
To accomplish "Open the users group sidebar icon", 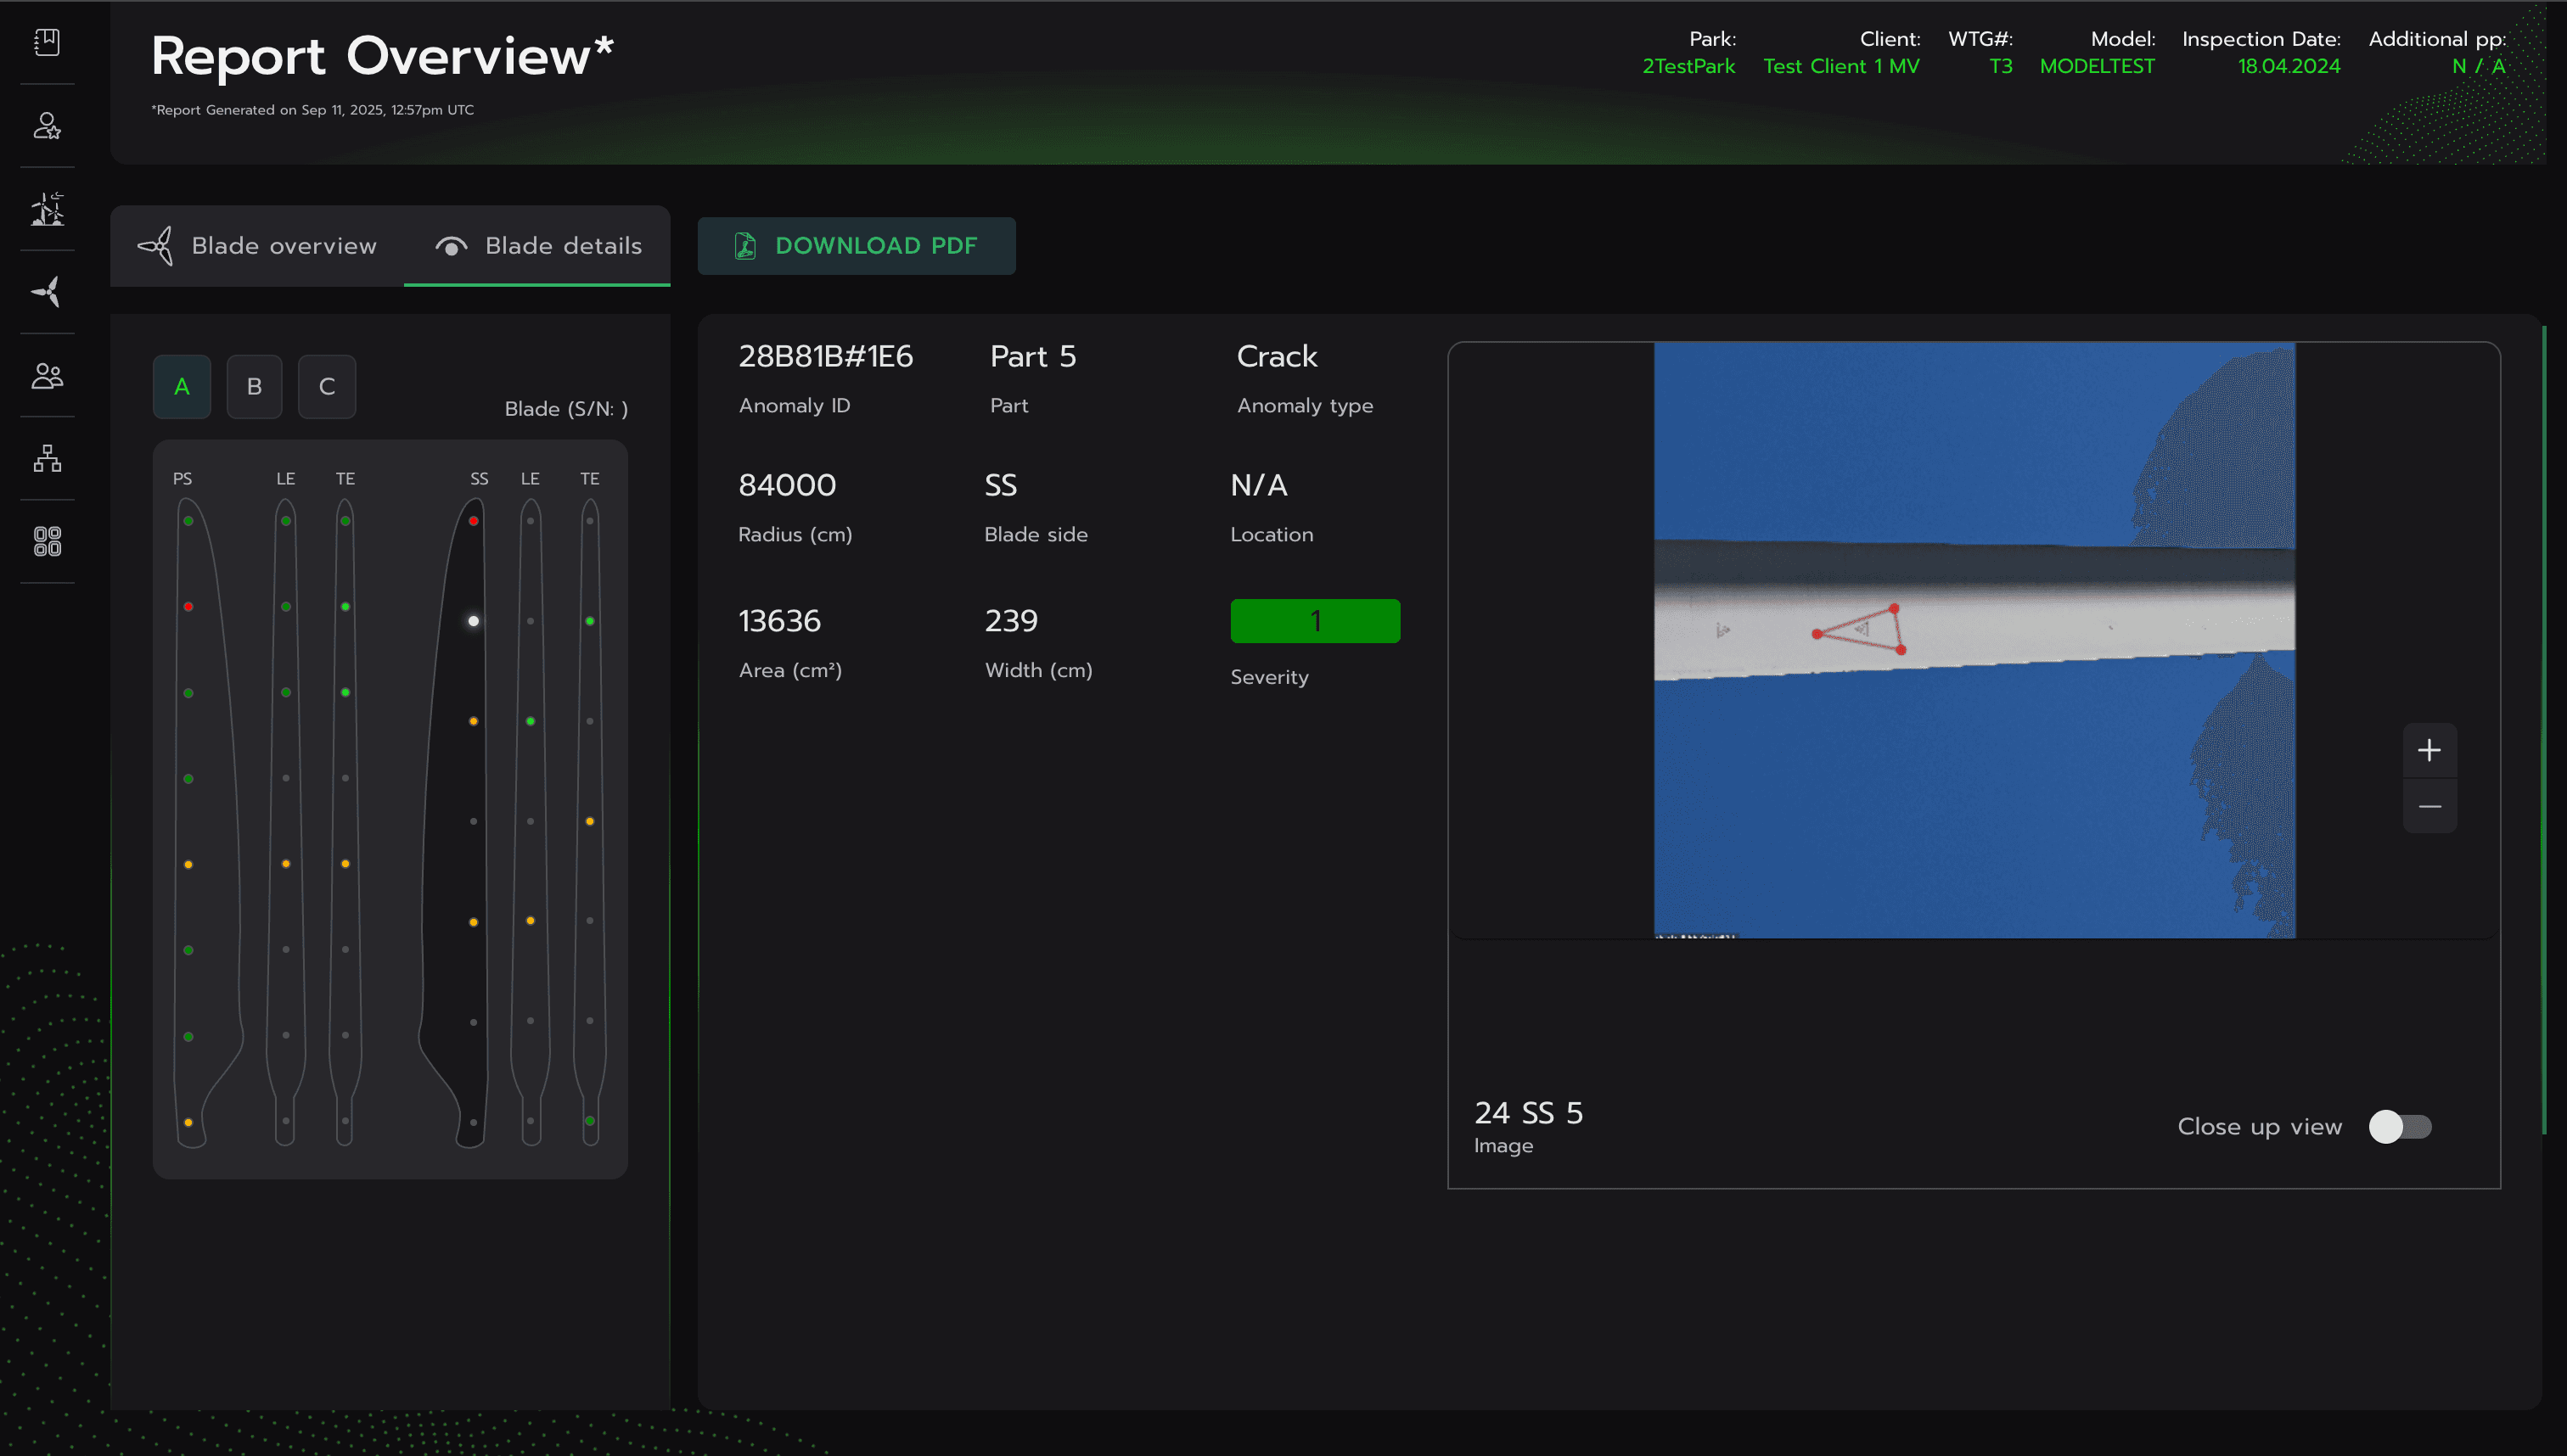I will click(47, 375).
